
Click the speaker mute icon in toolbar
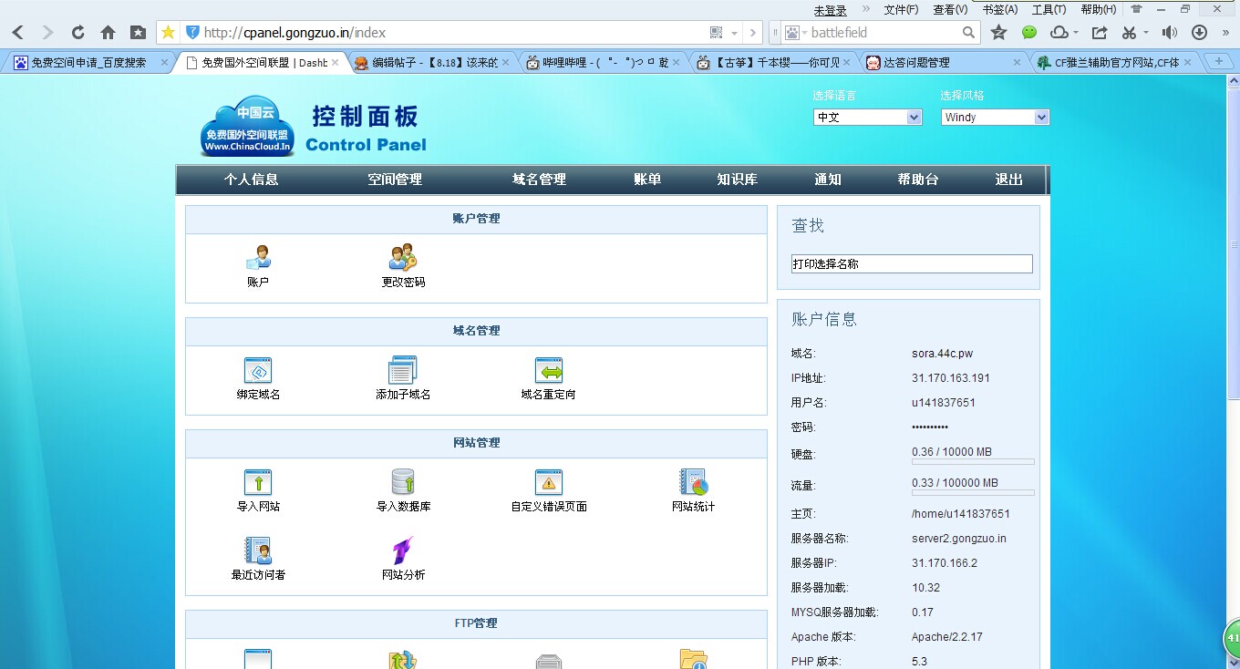pos(1170,33)
